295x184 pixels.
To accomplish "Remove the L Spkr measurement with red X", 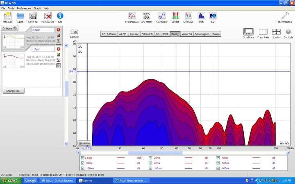I will (59, 49).
